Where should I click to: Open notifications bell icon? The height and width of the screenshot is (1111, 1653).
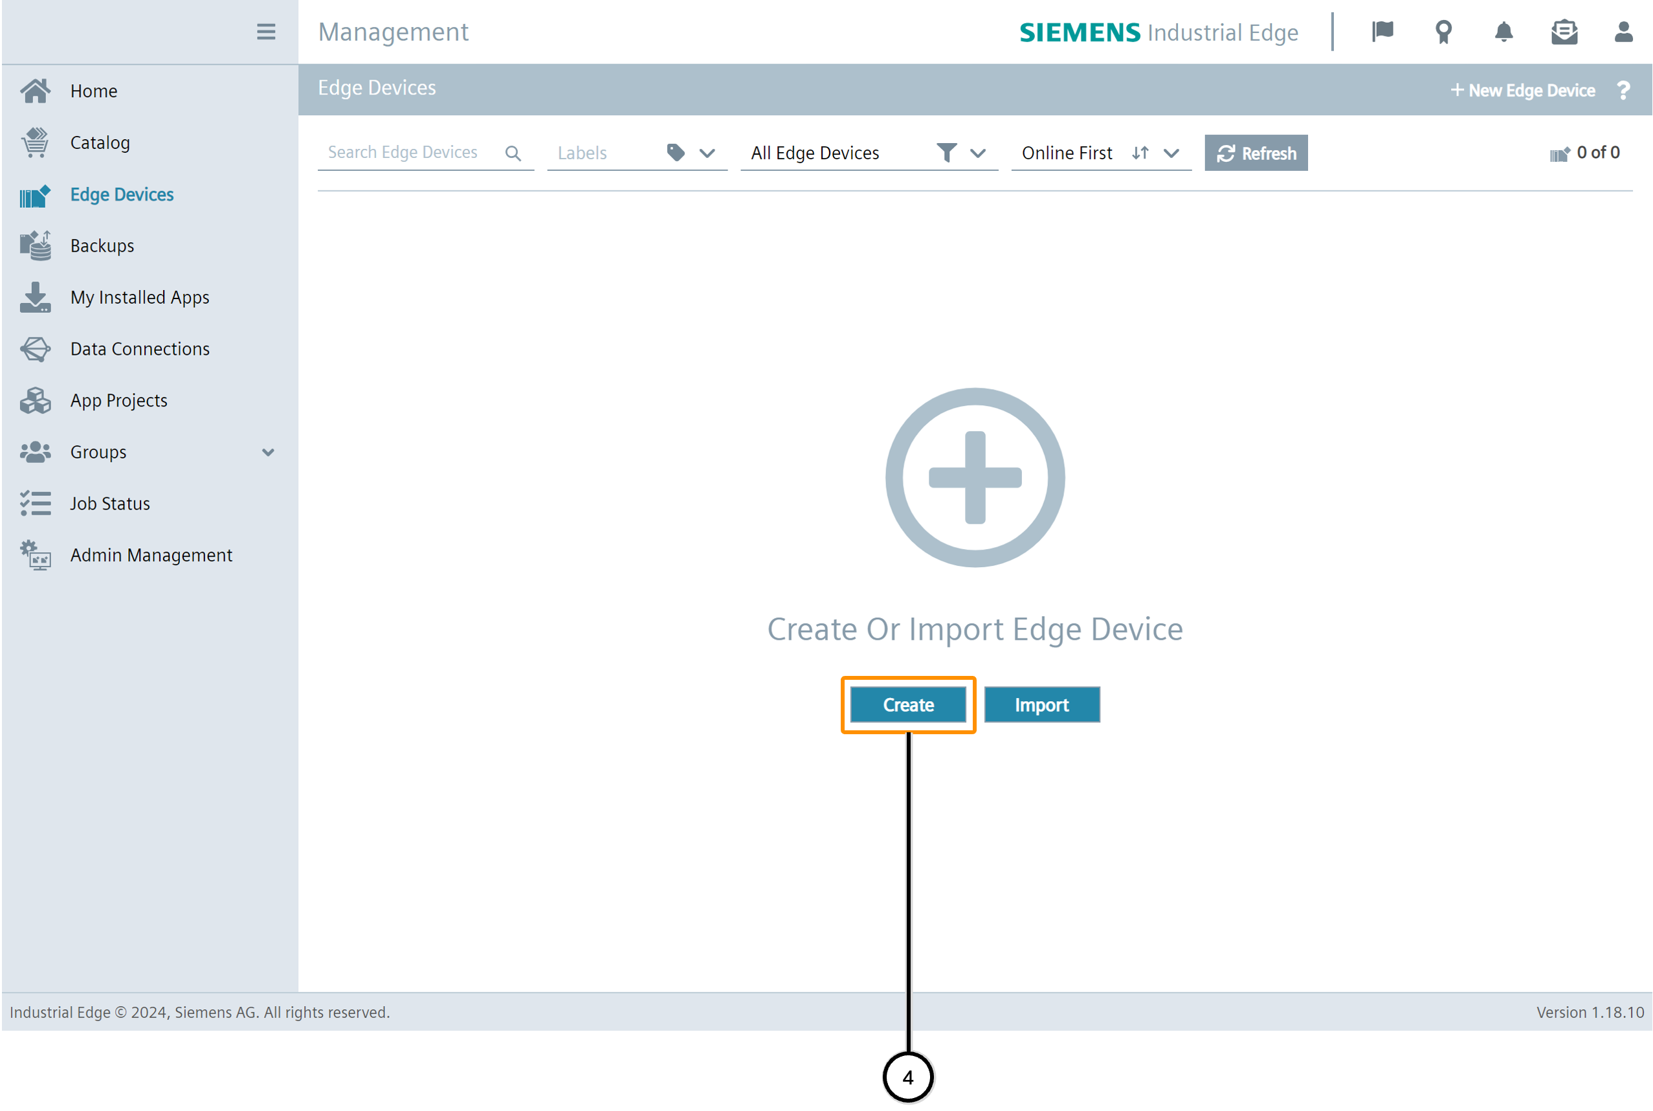(1503, 32)
